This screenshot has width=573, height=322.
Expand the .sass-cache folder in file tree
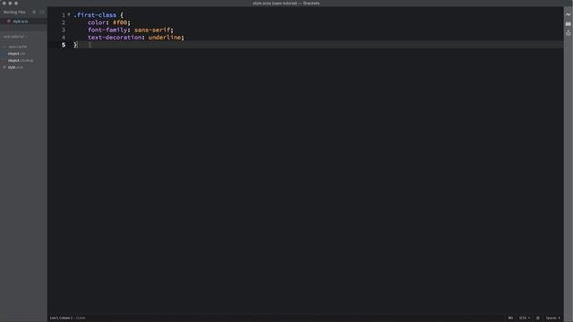[17, 47]
